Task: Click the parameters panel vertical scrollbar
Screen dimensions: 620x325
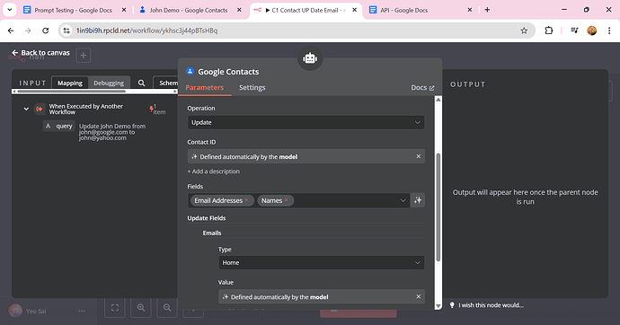Action: pyautogui.click(x=438, y=206)
